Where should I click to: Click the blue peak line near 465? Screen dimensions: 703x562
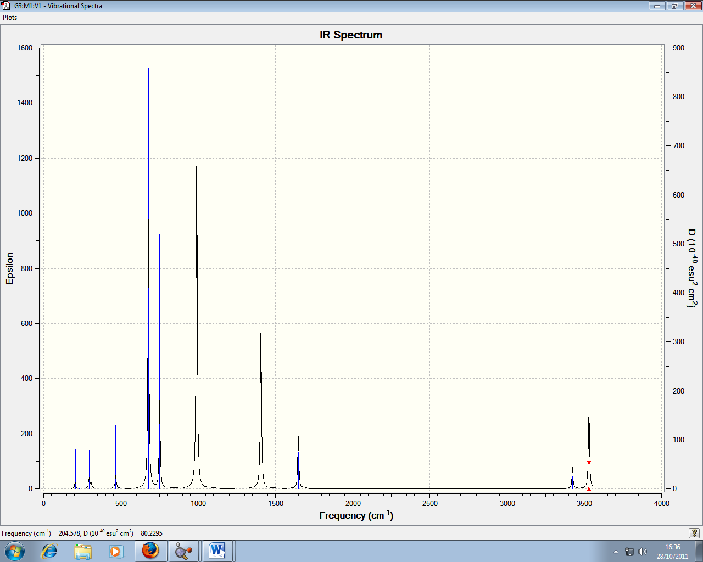click(x=115, y=457)
